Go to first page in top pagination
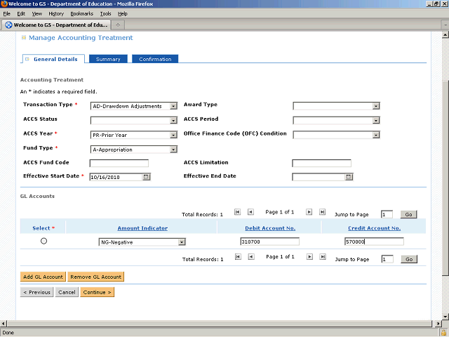This screenshot has height=337, width=449. point(238,212)
